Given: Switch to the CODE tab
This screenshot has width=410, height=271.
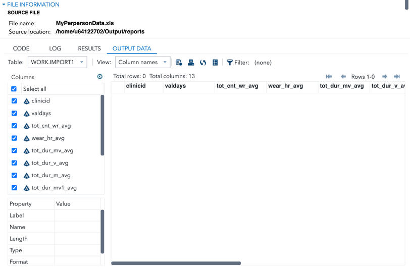Looking at the screenshot, I should tap(21, 48).
